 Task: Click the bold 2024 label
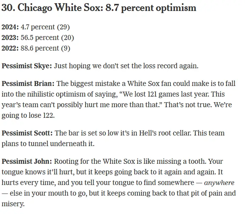[9, 27]
